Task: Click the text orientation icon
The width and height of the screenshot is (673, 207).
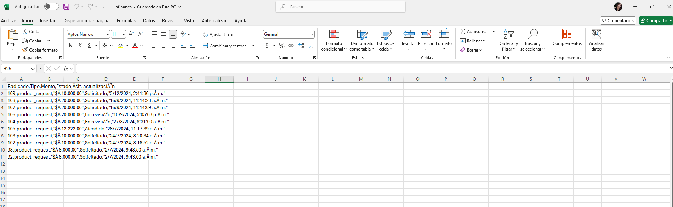Action: 183,34
